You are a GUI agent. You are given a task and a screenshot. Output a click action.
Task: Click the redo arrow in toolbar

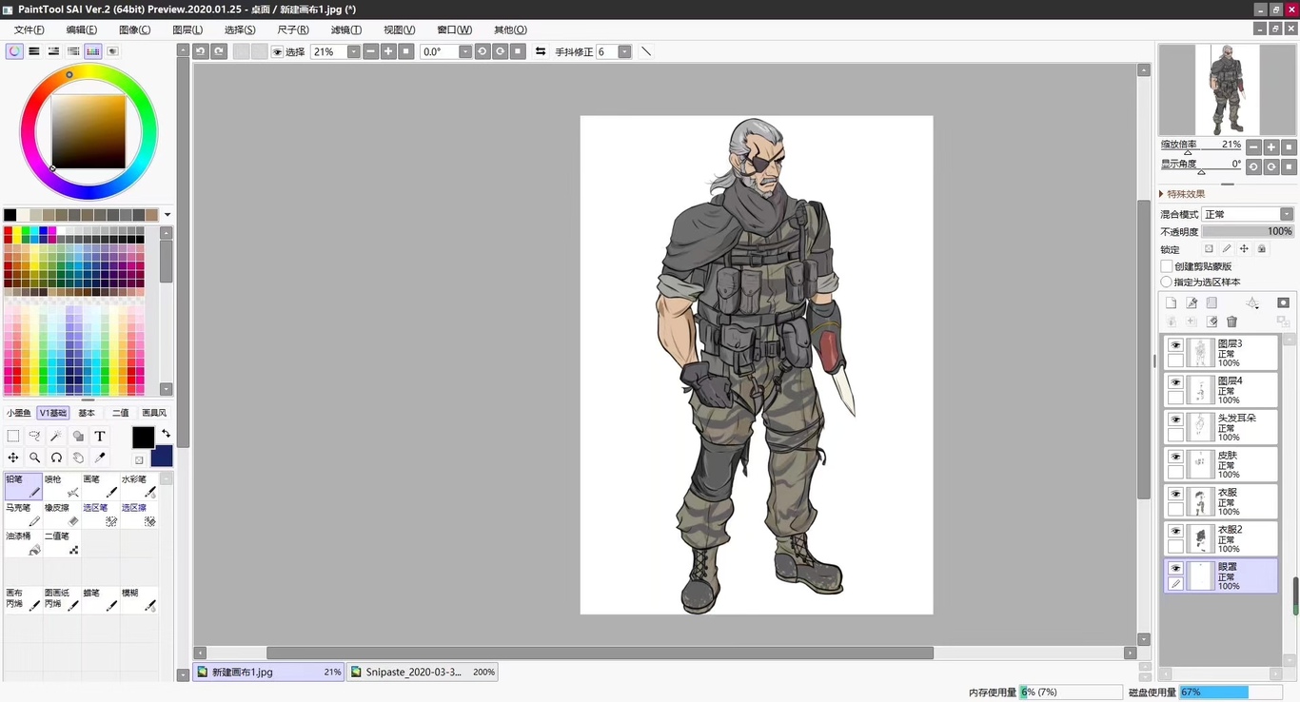(x=219, y=51)
